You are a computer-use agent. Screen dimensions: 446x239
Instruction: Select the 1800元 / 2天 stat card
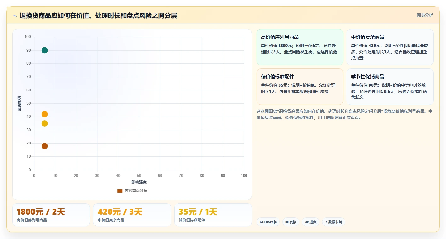51,215
